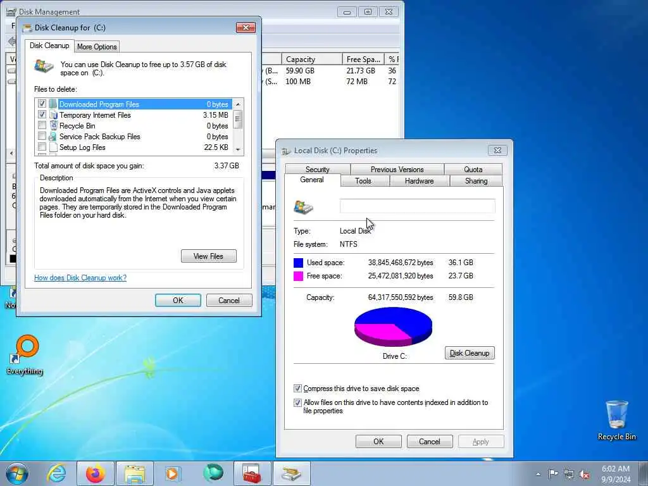648x486 pixels.
Task: Click the file list scroll down arrow
Action: pos(238,149)
